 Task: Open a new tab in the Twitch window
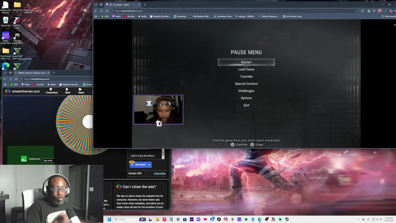click(x=144, y=5)
